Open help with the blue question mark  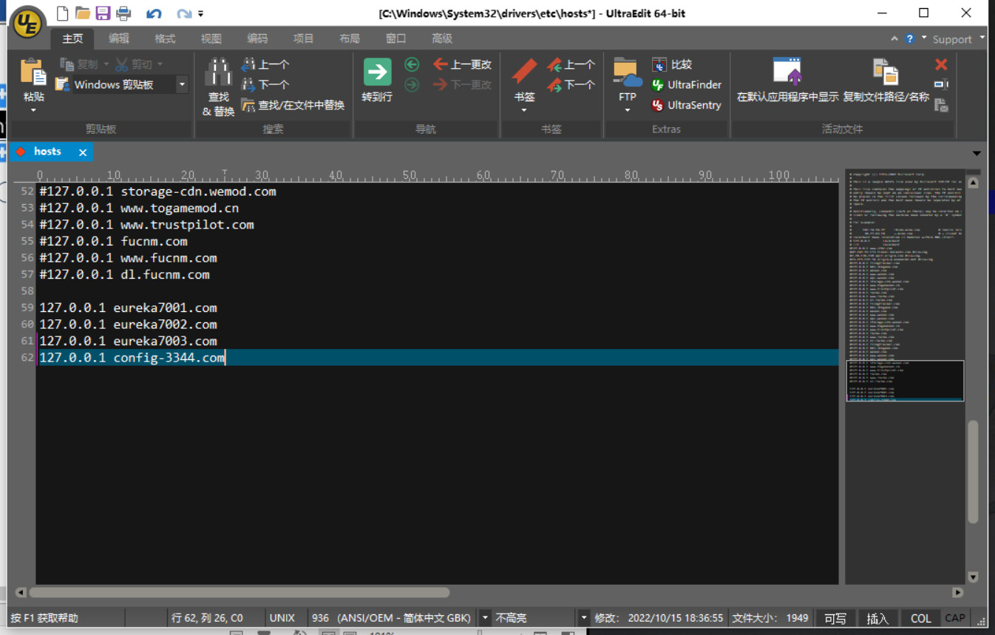[x=910, y=38]
